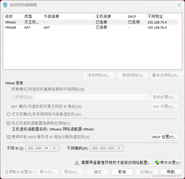This screenshot has height=179, width=185.
Task: Close the 虚拟网络编辑器 dialog
Action: click(x=179, y=5)
